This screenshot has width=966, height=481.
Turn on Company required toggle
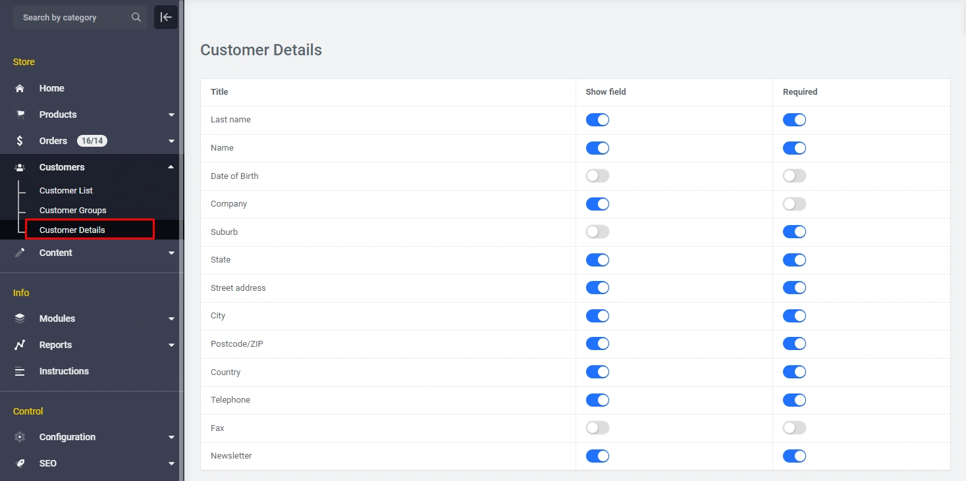point(794,204)
